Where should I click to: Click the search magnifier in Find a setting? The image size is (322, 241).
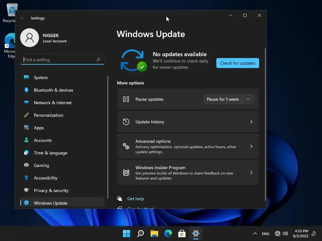click(98, 59)
